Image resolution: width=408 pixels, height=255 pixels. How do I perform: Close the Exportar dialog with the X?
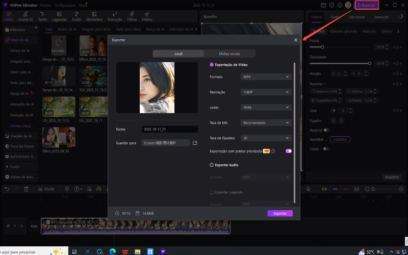coord(296,40)
